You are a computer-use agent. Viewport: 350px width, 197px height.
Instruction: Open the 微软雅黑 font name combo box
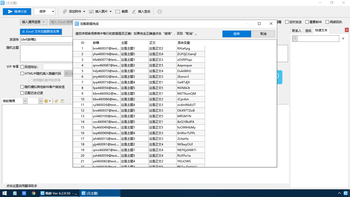tap(25, 101)
